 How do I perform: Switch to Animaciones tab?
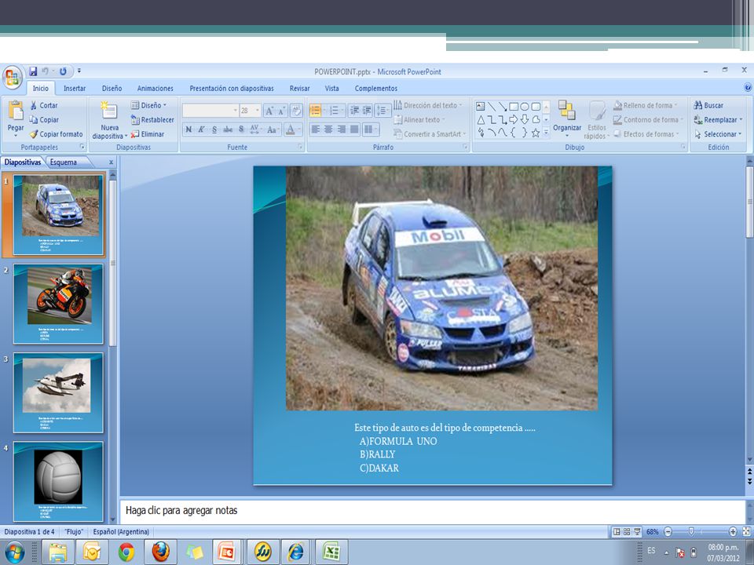tap(156, 89)
